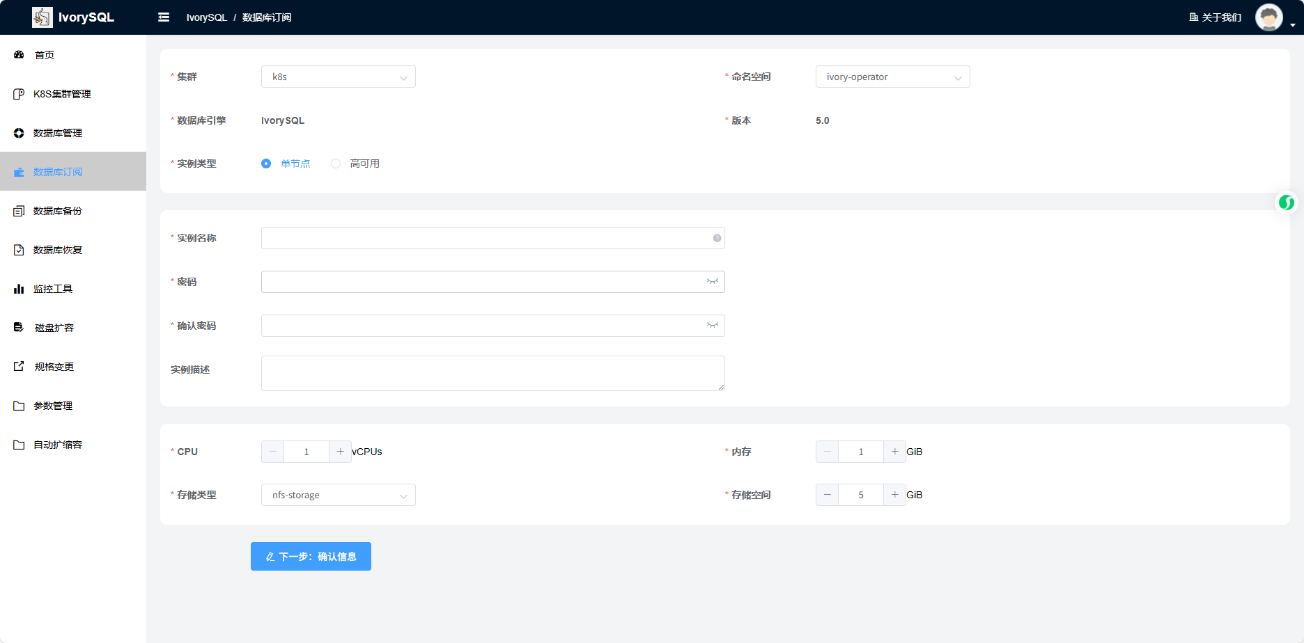
Task: Click the plus icon to increase CPU
Action: (340, 452)
